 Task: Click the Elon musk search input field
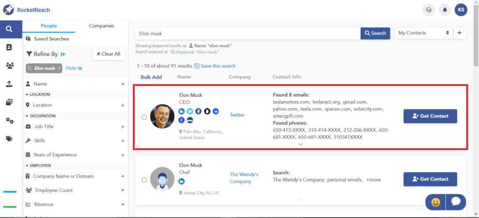pyautogui.click(x=247, y=33)
